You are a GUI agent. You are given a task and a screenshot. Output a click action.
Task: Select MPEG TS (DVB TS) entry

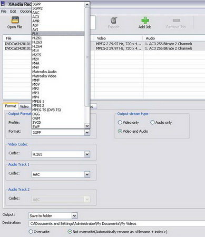58,110
